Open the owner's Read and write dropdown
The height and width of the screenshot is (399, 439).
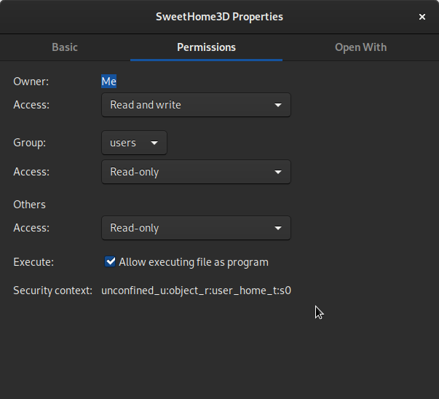pyautogui.click(x=195, y=105)
